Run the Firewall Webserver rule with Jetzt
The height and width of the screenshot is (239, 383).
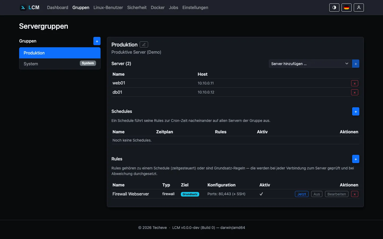pos(302,194)
